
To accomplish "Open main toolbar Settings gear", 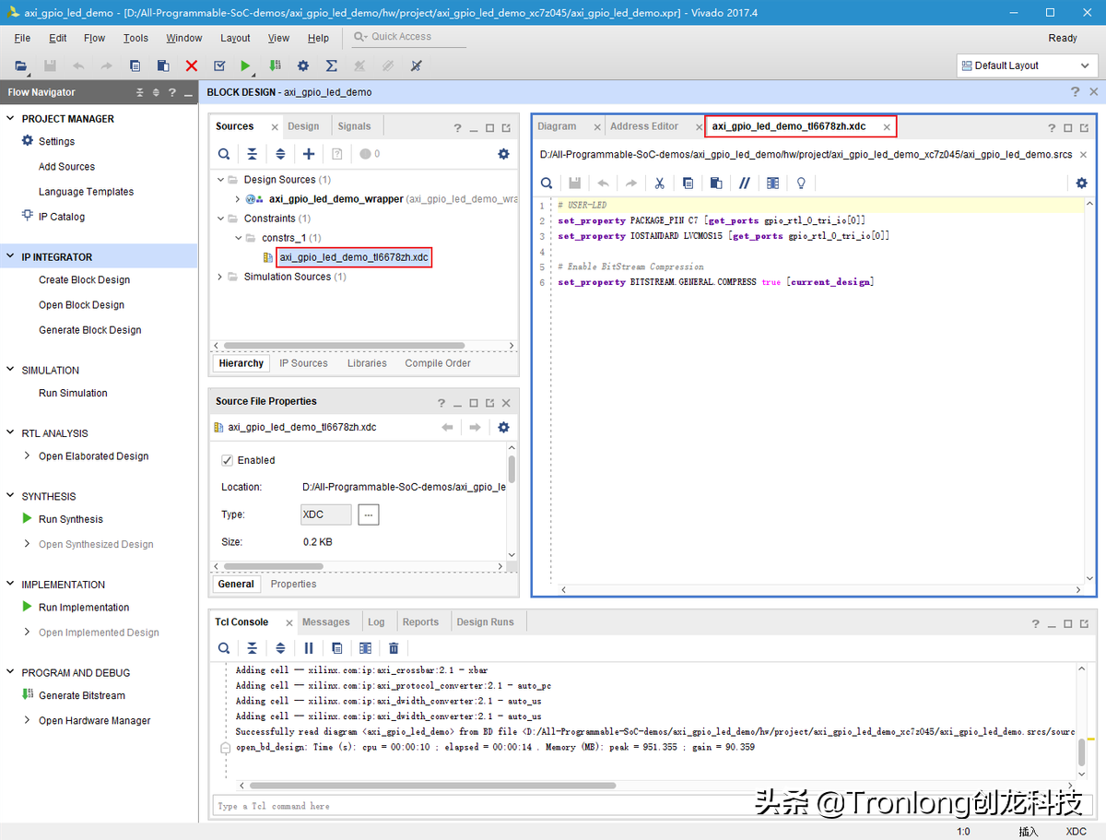I will [x=303, y=65].
